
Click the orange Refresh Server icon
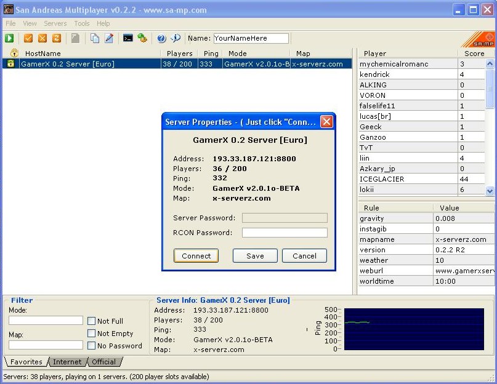57,38
